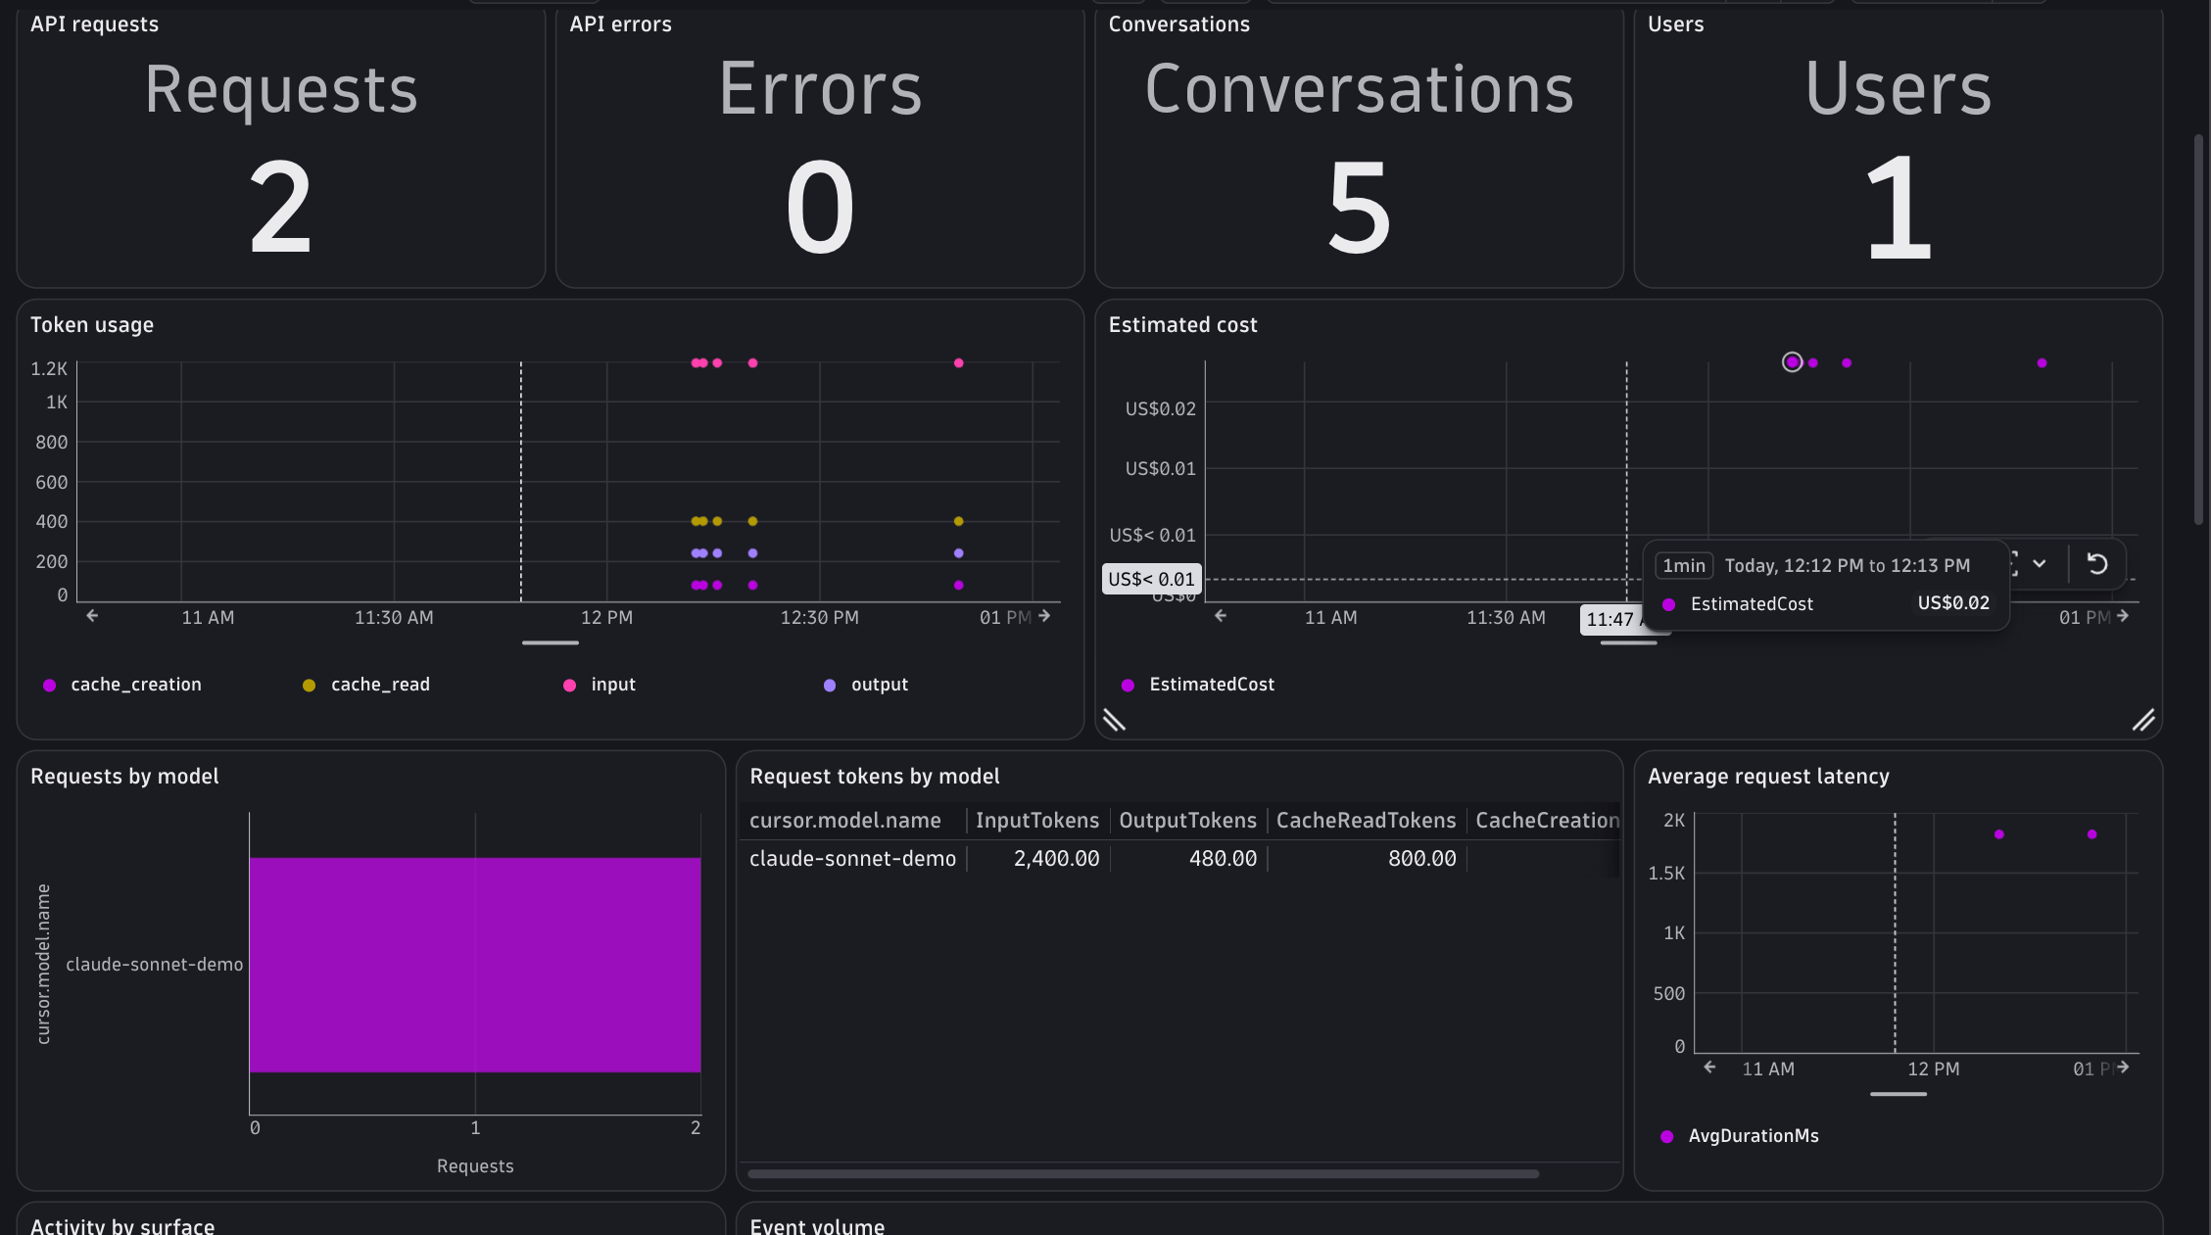This screenshot has height=1235, width=2211.
Task: Click the reset zoom icon on Estimated cost
Action: 2097,564
